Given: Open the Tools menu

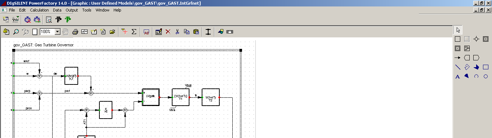Looking at the screenshot, I should click(x=87, y=10).
